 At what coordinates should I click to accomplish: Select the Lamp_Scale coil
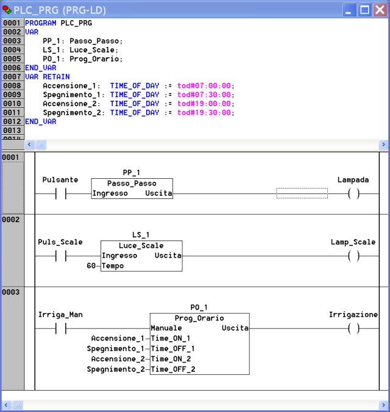coord(353,256)
